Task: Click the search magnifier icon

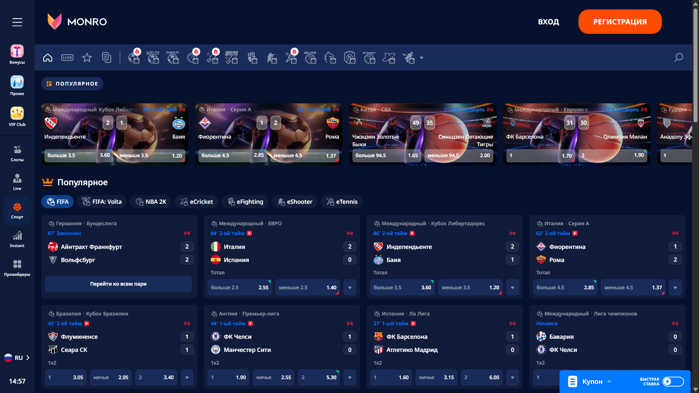Action: click(x=678, y=58)
